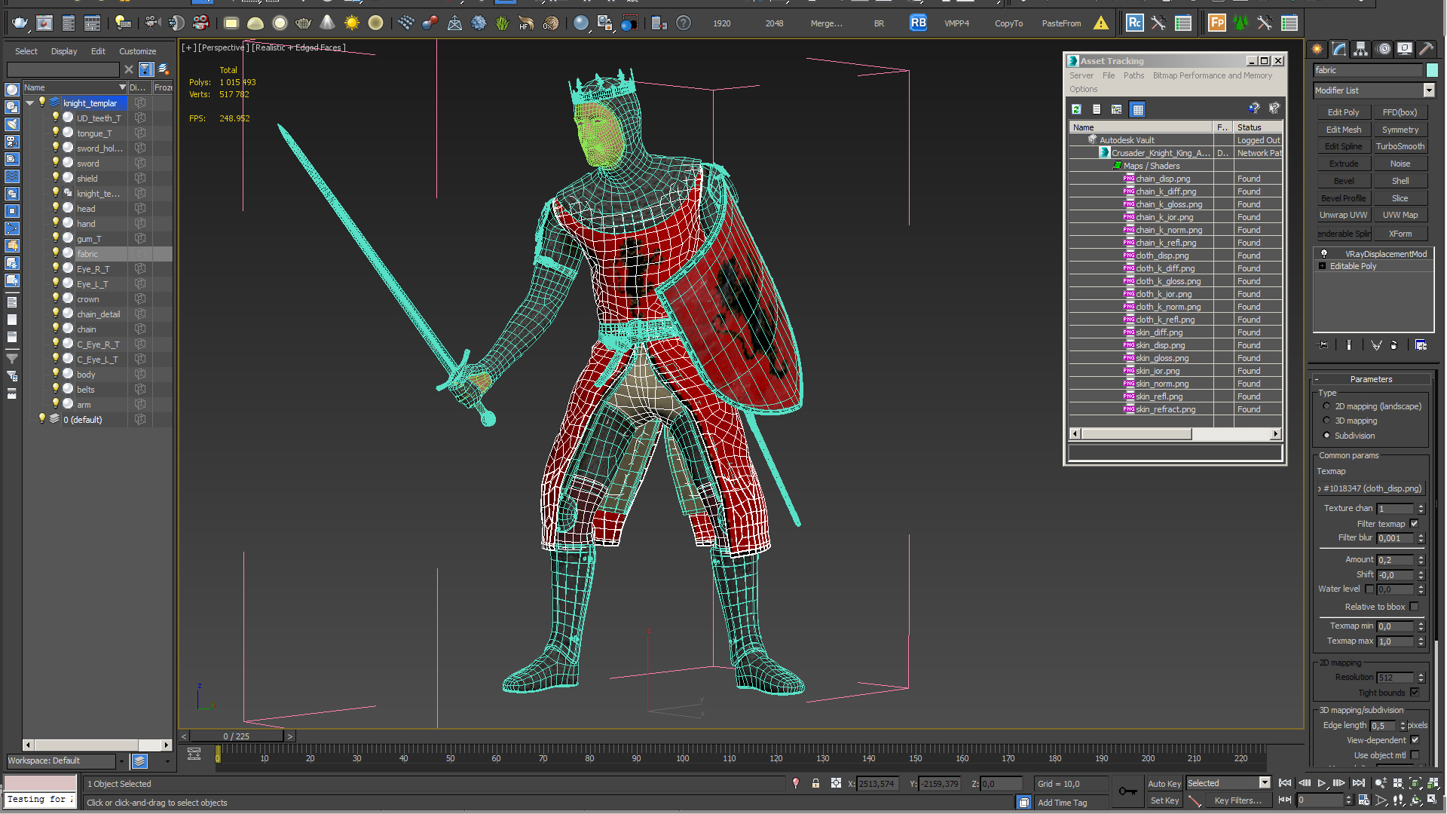Add the Edit Poly modifier
The width and height of the screenshot is (1447, 814).
click(x=1343, y=112)
